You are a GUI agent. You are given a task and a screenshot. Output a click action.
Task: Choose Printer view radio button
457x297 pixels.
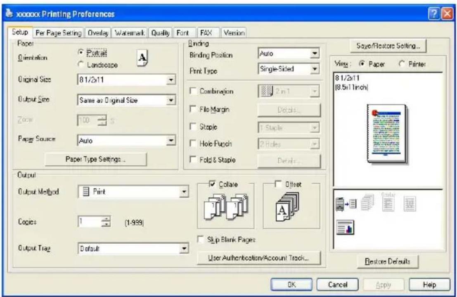point(402,64)
